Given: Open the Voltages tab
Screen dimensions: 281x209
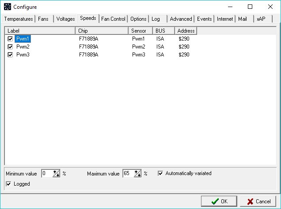Looking at the screenshot, I should (65, 19).
